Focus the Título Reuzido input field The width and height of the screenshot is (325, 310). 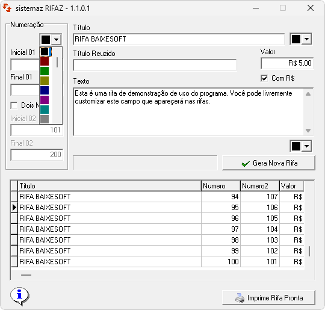click(x=155, y=65)
